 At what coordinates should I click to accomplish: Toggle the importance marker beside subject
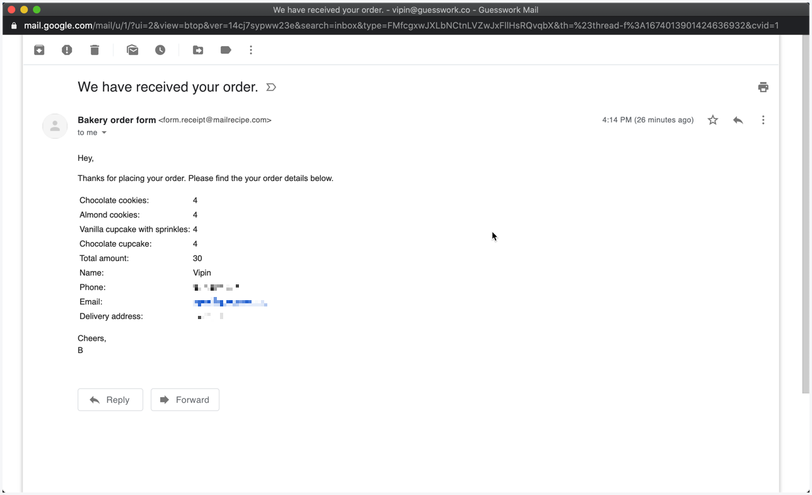[271, 87]
